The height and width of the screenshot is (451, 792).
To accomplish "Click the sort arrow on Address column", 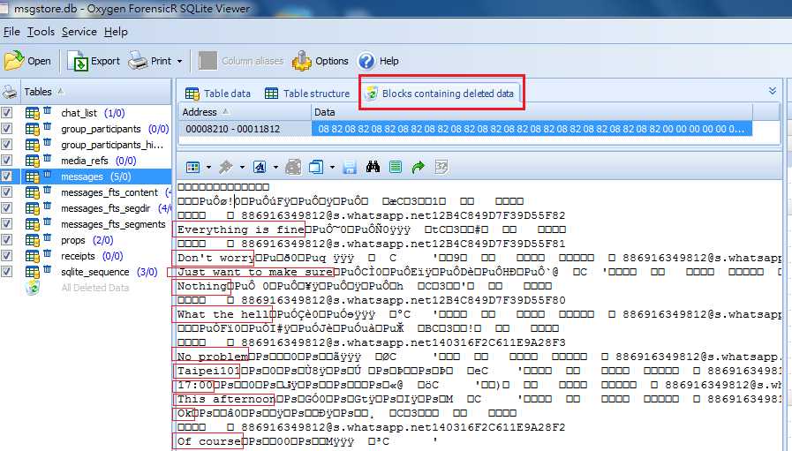I will pos(226,111).
